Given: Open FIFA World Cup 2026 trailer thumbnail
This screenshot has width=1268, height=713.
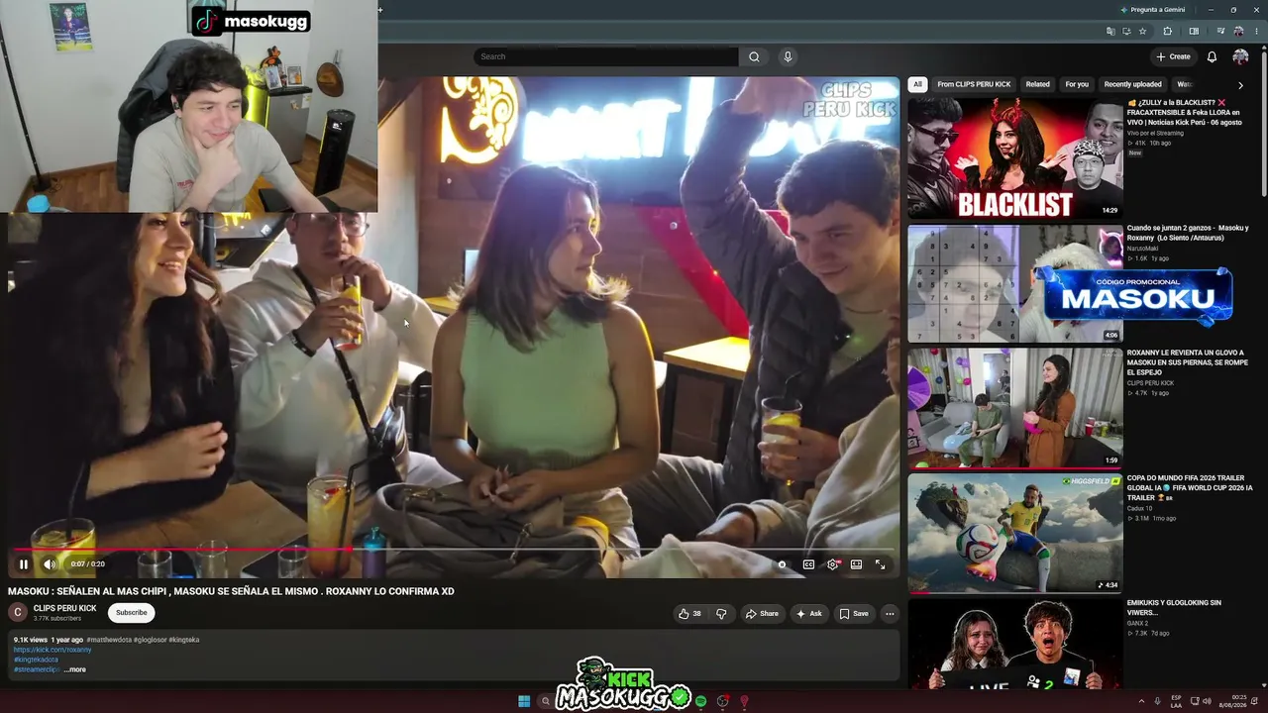Looking at the screenshot, I should pyautogui.click(x=1015, y=533).
